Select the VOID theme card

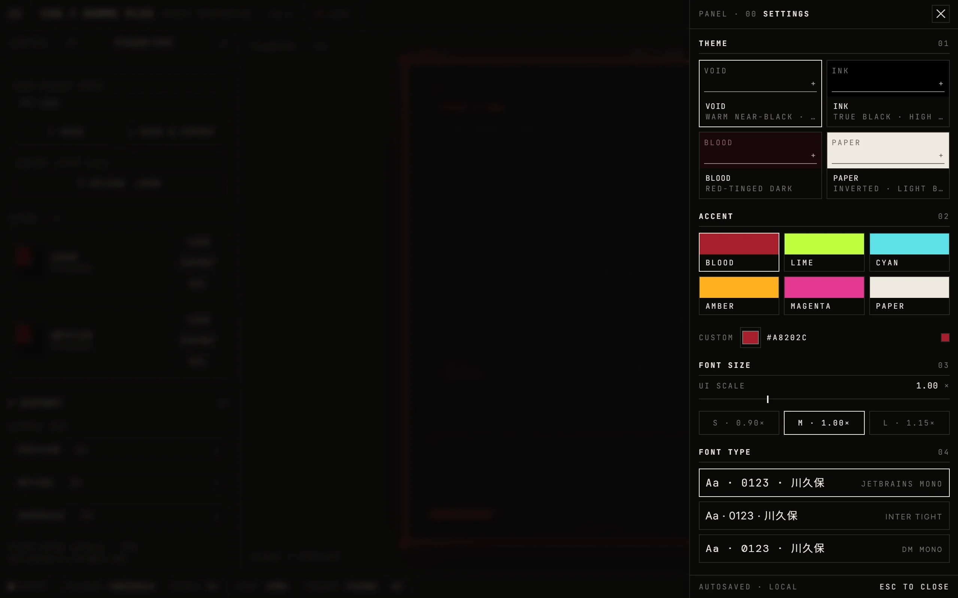coord(760,93)
